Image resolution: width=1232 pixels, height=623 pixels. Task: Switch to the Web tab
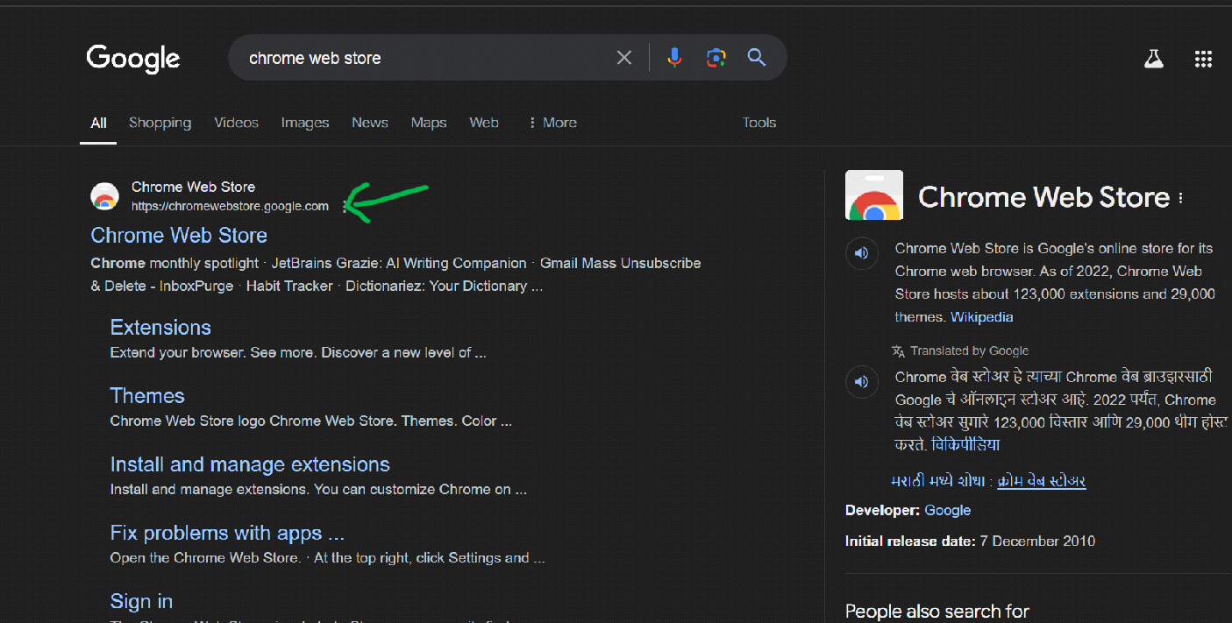pyautogui.click(x=484, y=123)
